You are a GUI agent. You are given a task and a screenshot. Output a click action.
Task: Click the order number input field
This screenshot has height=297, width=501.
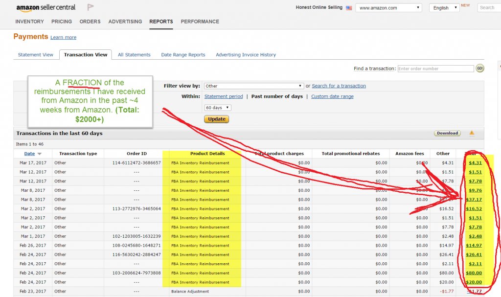(x=435, y=69)
